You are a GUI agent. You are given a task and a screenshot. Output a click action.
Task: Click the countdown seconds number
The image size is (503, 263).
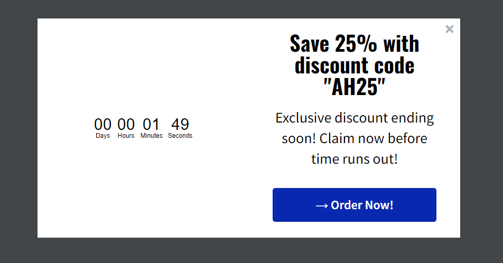[x=180, y=125]
